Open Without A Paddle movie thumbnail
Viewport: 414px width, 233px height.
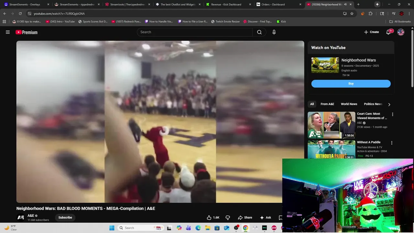(331, 149)
